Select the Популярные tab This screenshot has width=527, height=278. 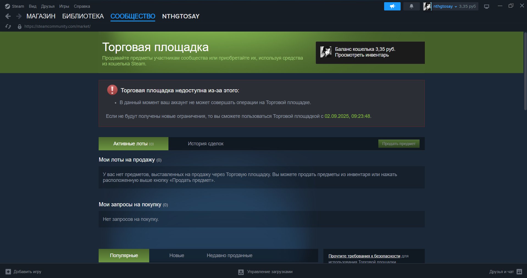pos(124,255)
